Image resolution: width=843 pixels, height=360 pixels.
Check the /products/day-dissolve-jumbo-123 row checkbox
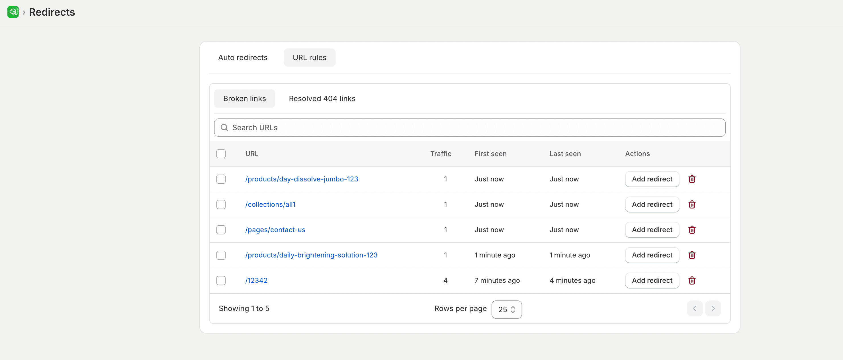point(221,179)
